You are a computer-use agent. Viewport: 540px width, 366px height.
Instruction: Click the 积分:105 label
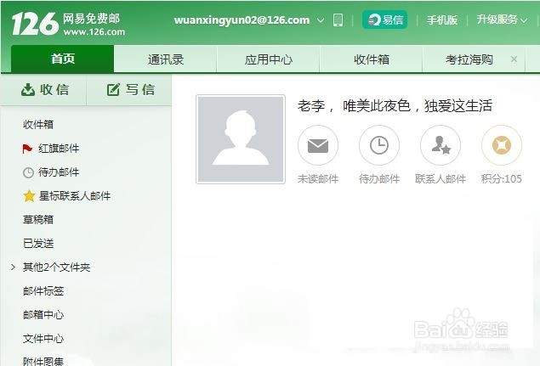[502, 179]
